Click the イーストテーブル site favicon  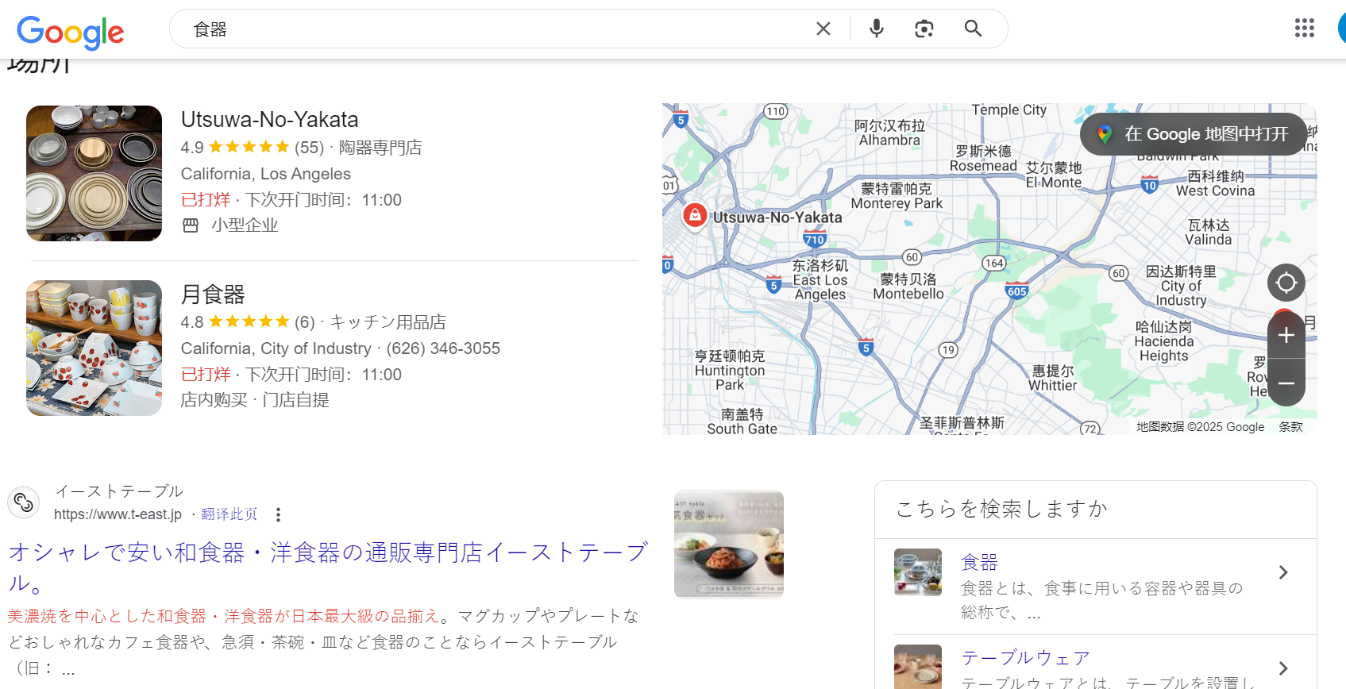coord(24,502)
